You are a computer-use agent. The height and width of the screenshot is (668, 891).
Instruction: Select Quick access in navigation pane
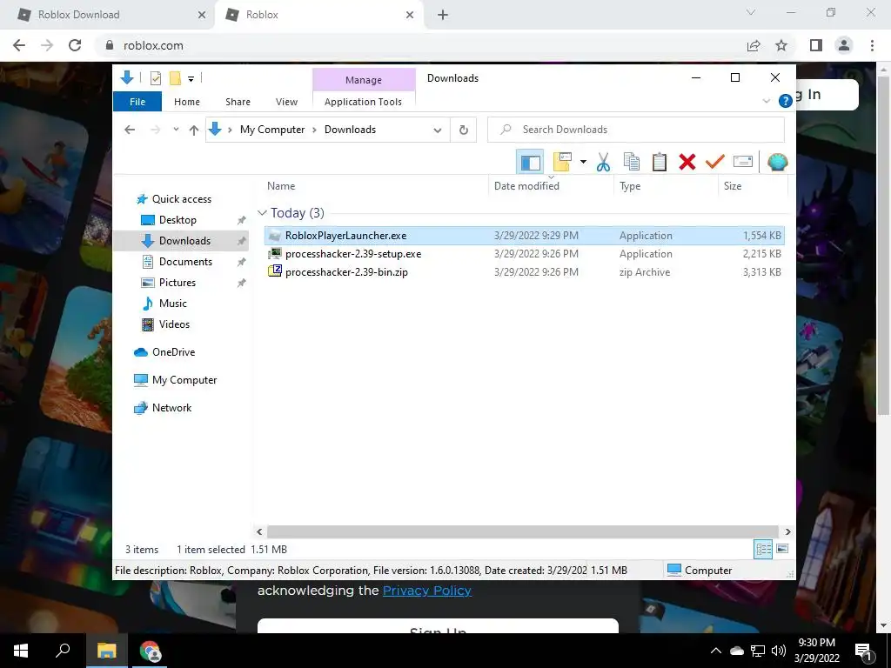pos(181,199)
